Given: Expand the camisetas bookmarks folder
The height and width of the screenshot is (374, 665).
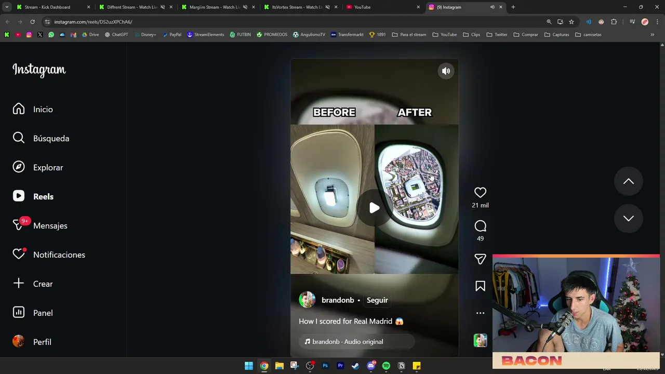Looking at the screenshot, I should (x=588, y=35).
